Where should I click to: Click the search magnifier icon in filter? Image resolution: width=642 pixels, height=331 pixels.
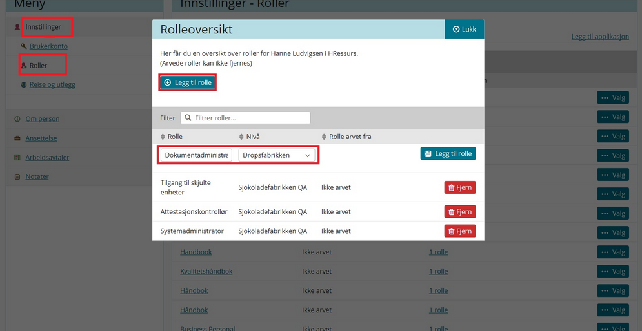188,118
